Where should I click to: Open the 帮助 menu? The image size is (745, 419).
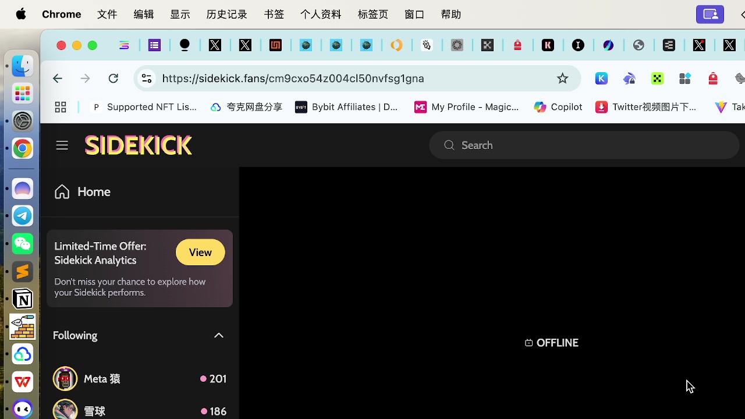[451, 14]
